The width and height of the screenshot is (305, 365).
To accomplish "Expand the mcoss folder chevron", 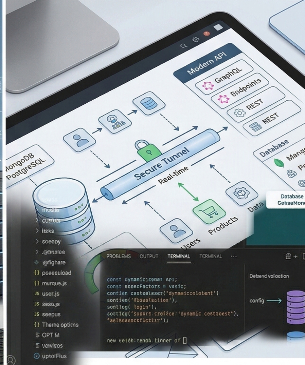I will point(37,210).
